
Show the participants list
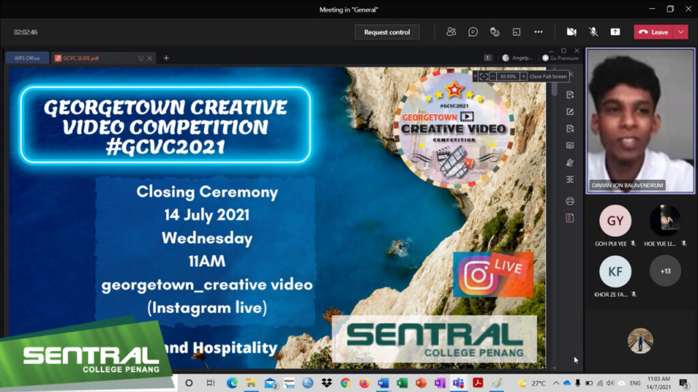tap(451, 31)
